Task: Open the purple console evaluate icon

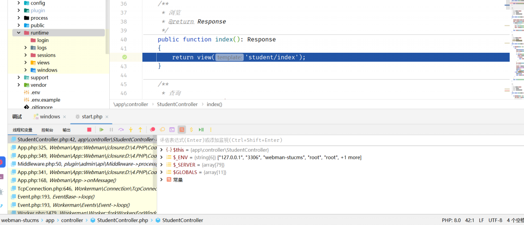Action: point(172,130)
